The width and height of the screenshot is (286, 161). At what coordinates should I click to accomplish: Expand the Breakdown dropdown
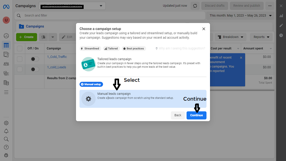[232, 37]
